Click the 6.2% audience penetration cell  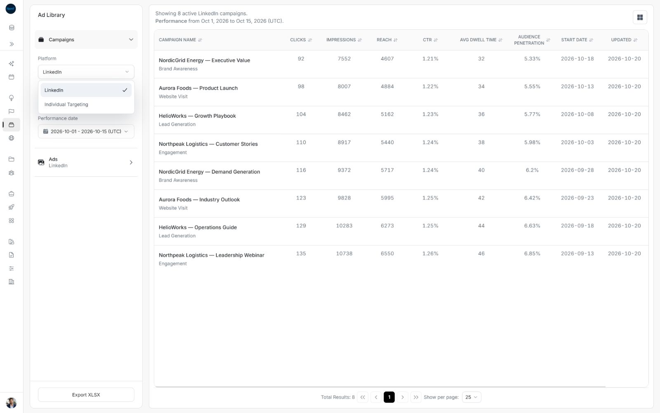pyautogui.click(x=532, y=170)
